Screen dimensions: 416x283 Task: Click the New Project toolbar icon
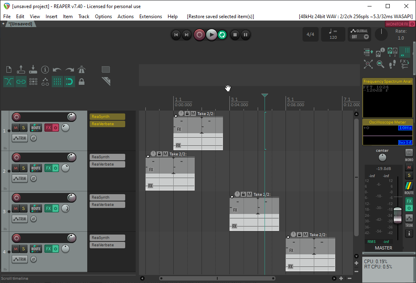[9, 69]
